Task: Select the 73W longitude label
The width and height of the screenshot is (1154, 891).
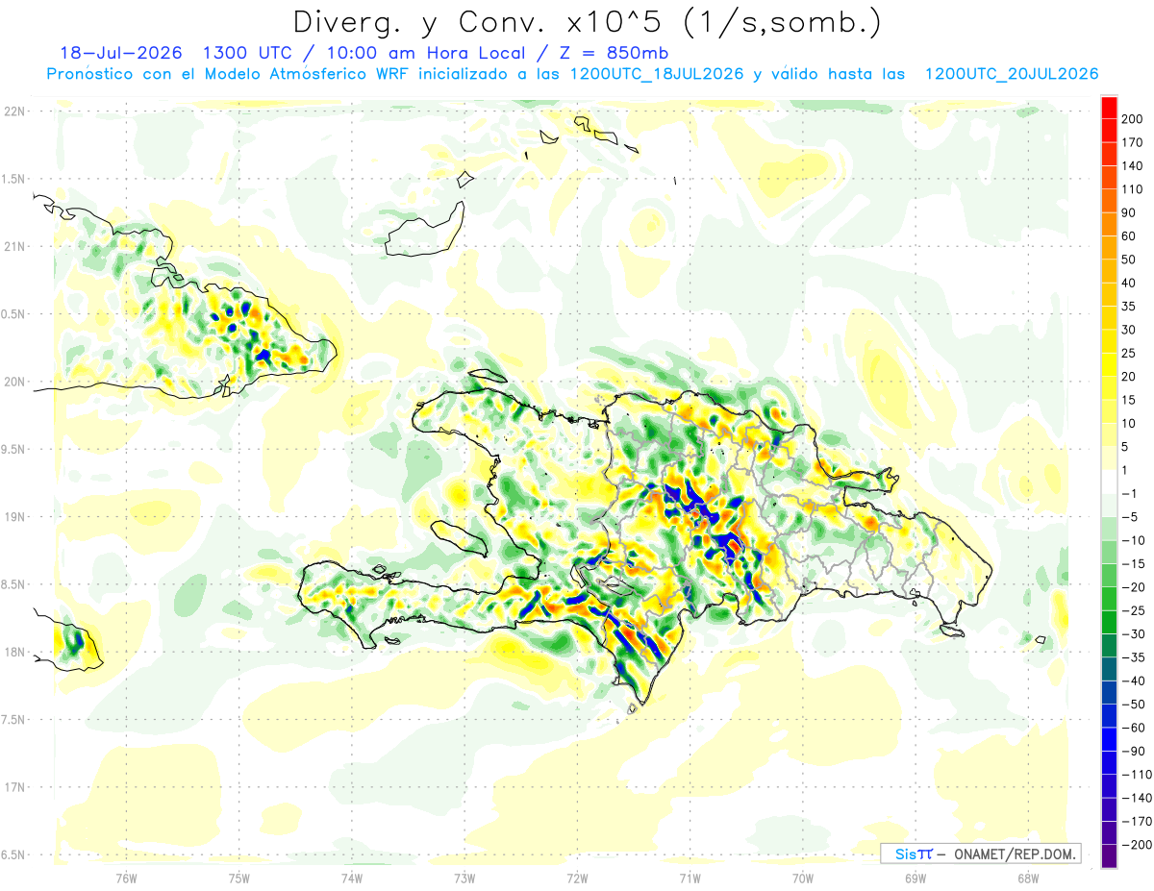Action: 464,878
